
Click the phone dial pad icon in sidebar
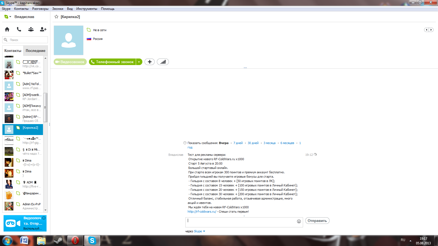pos(19,29)
